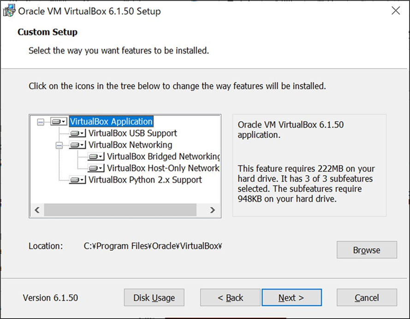The width and height of the screenshot is (410, 319).
Task: Collapse the VirtualBox Application tree node
Action: click(x=41, y=122)
